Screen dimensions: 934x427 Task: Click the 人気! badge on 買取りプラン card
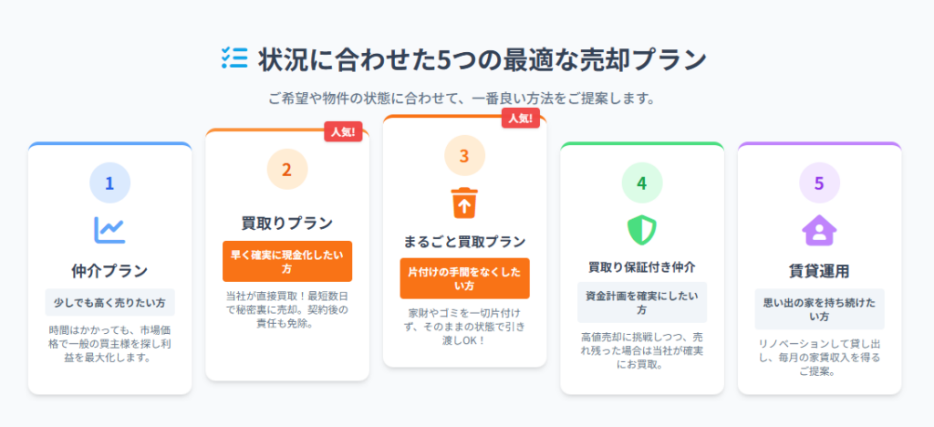(343, 131)
